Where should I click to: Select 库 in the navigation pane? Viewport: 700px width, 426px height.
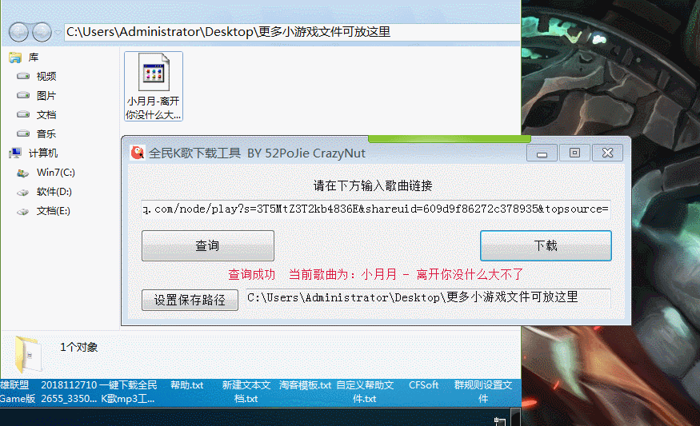[33, 58]
